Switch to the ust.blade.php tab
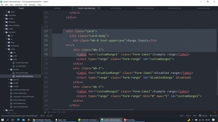 point(116,8)
